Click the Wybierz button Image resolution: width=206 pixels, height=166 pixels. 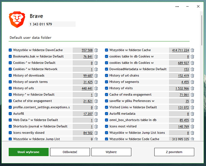tap(111, 152)
